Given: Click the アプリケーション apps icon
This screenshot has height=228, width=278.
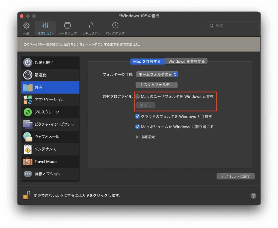Looking at the screenshot, I should pyautogui.click(x=28, y=100).
